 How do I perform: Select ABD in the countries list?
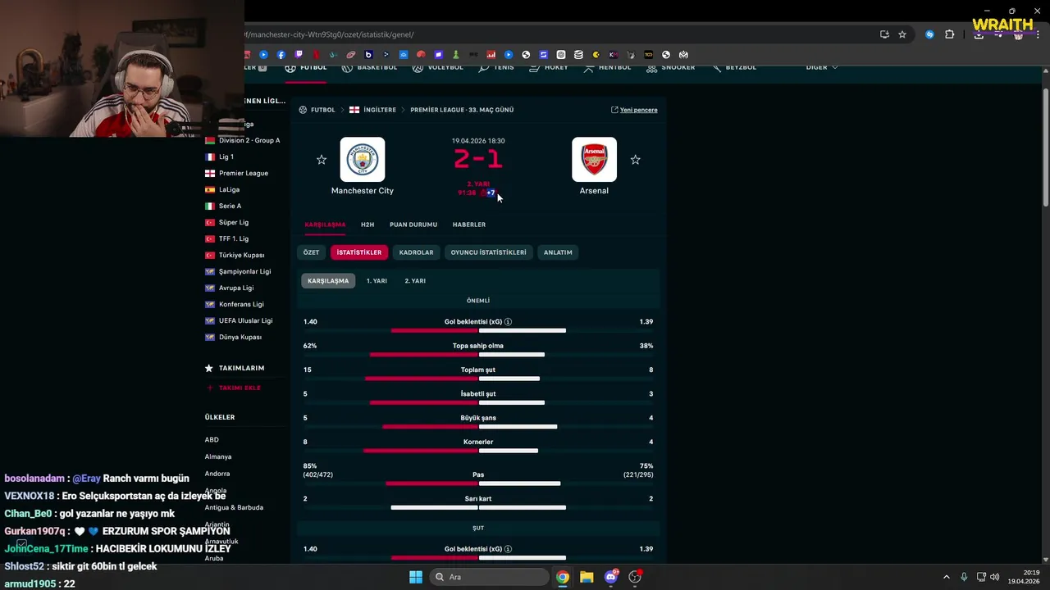coord(212,439)
